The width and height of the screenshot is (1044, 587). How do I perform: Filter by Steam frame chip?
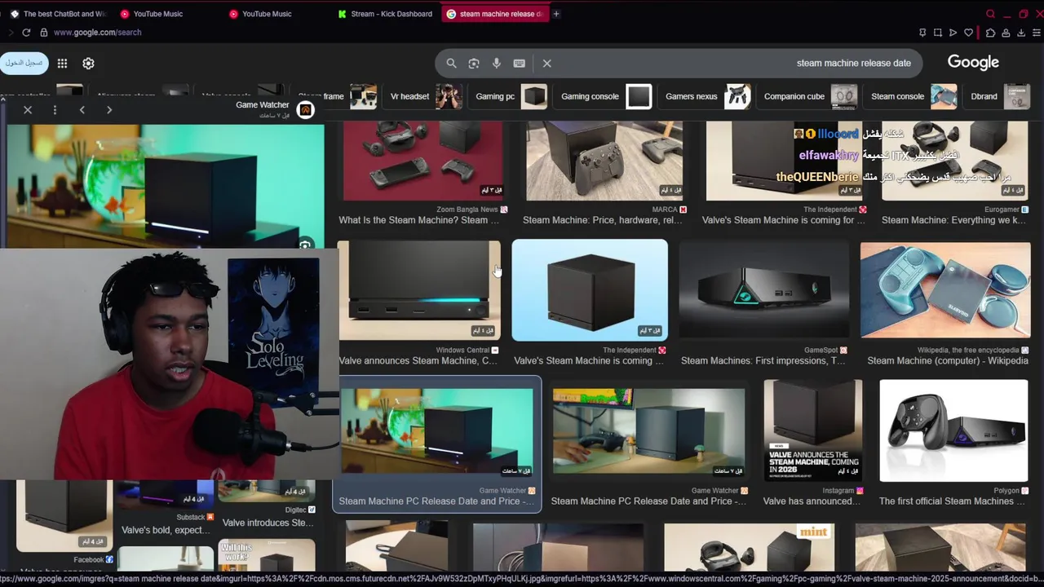tap(338, 96)
